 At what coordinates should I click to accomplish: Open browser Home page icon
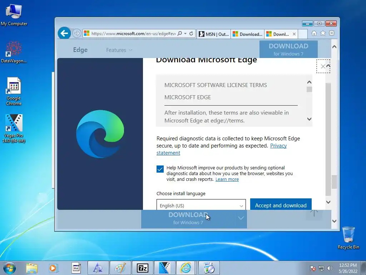[314, 33]
